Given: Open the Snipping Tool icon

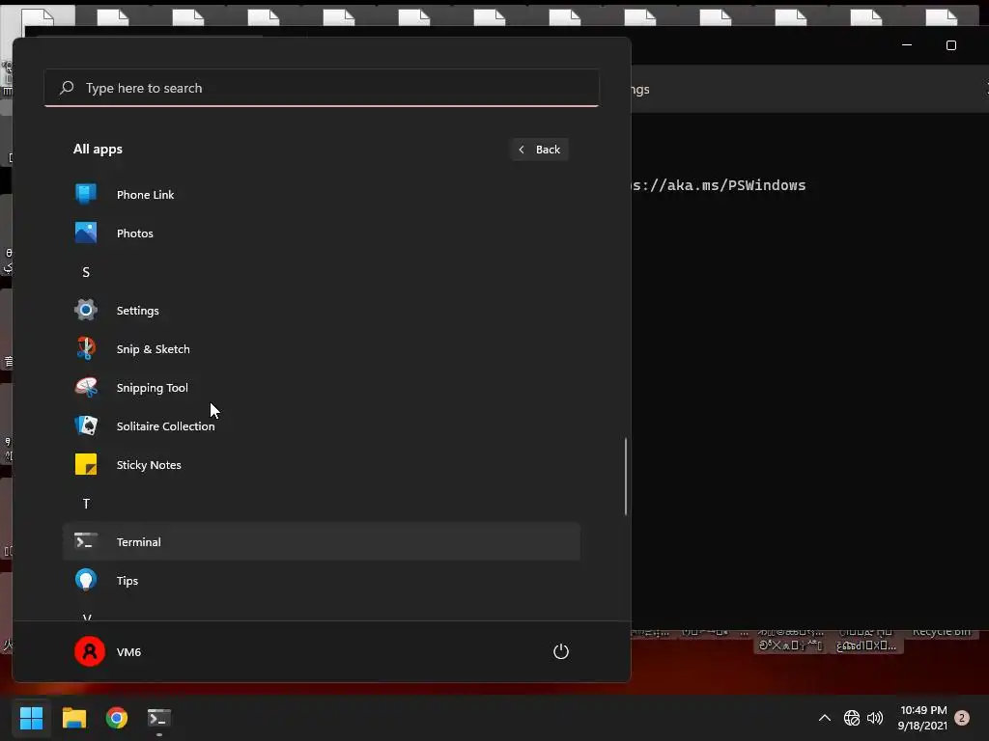Looking at the screenshot, I should (x=86, y=387).
